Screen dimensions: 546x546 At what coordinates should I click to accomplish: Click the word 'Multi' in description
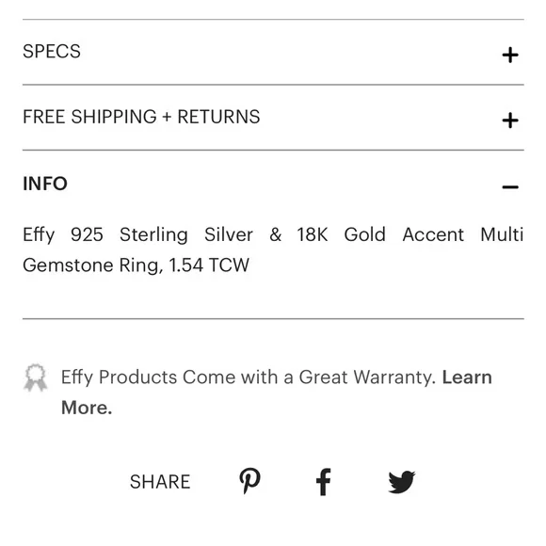point(502,234)
